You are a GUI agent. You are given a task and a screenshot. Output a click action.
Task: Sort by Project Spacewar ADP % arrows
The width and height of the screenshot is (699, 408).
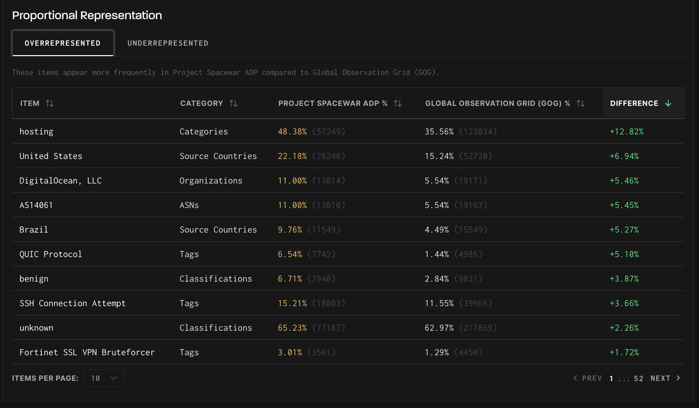398,103
